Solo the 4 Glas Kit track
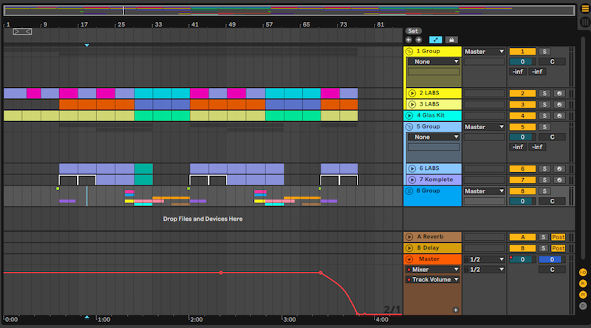This screenshot has height=328, width=591. pyautogui.click(x=544, y=116)
